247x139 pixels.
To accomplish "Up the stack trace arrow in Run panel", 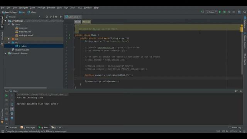I will [x=12, y=95].
